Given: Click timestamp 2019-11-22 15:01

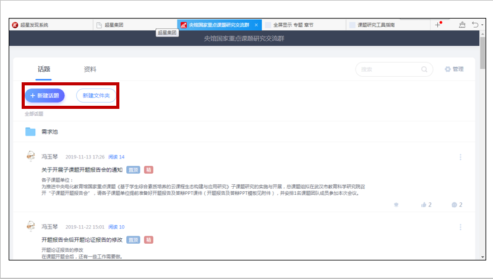Looking at the screenshot, I should [x=85, y=227].
